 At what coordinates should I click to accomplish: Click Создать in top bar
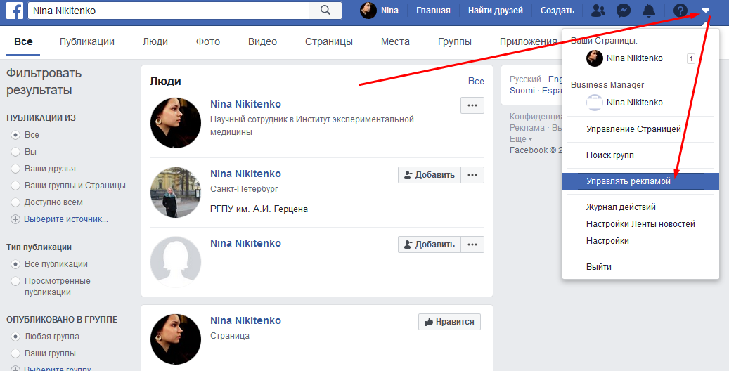tap(557, 11)
